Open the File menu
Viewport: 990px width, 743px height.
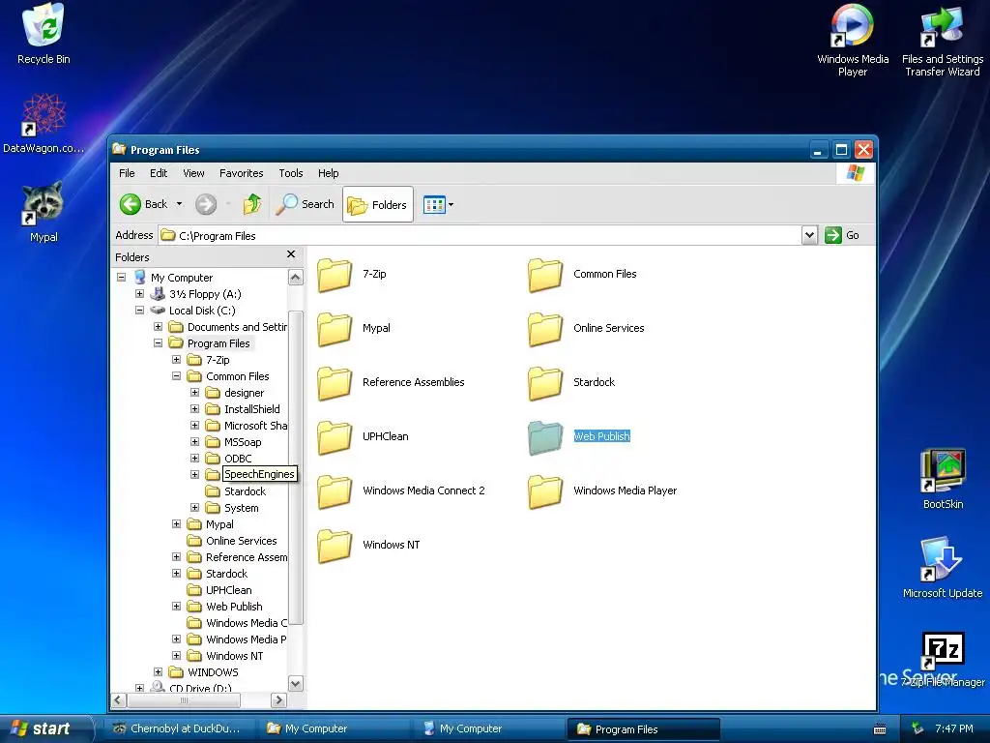pos(127,173)
